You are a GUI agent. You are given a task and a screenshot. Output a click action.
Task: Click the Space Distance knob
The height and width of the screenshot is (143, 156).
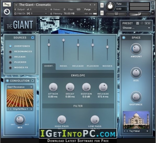coord(136,96)
